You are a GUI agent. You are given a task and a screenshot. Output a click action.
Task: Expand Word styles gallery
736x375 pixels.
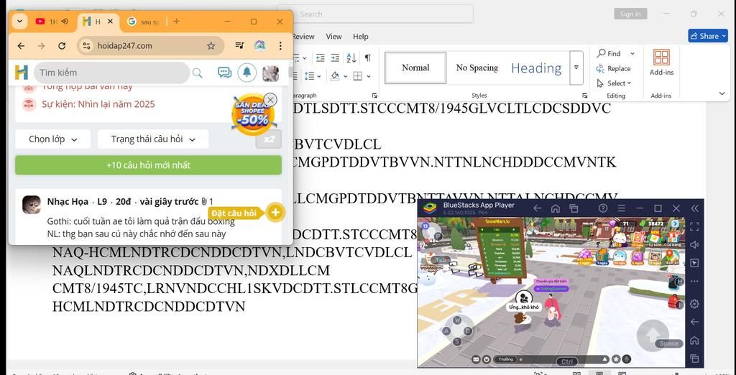(576, 68)
